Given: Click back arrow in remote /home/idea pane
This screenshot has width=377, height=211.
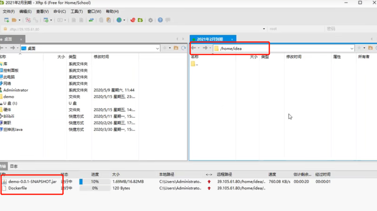Looking at the screenshot, I should coord(194,48).
